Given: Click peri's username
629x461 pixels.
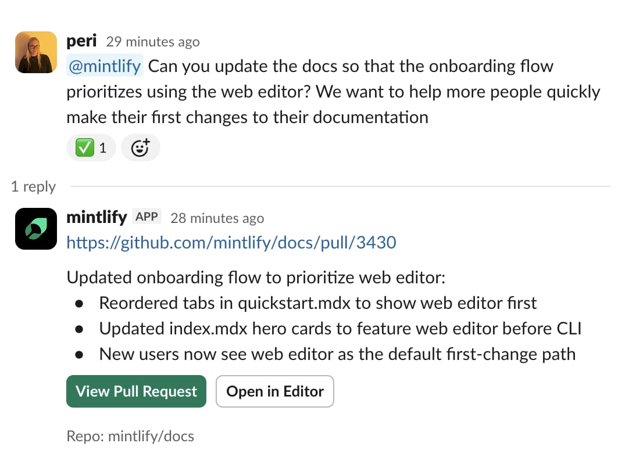Looking at the screenshot, I should tap(81, 41).
